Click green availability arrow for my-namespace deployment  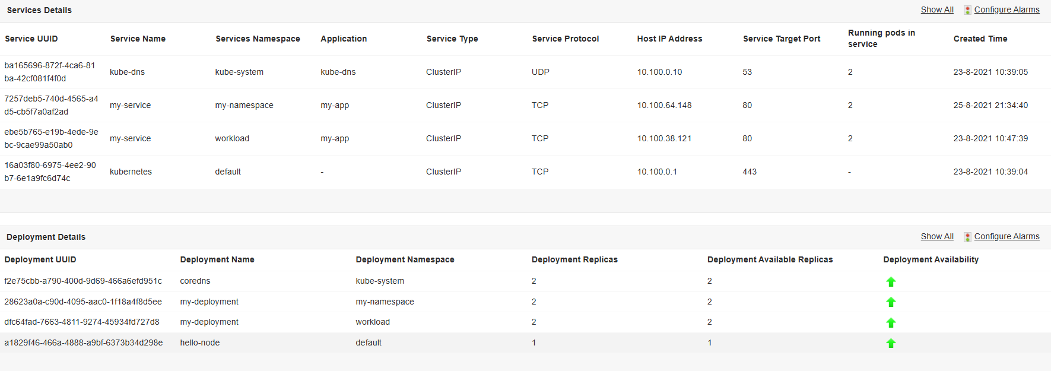891,302
